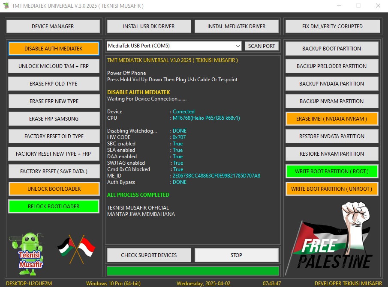Click DESKTOP-U2OUF2M in status bar
This screenshot has height=287, width=388.
click(x=29, y=284)
